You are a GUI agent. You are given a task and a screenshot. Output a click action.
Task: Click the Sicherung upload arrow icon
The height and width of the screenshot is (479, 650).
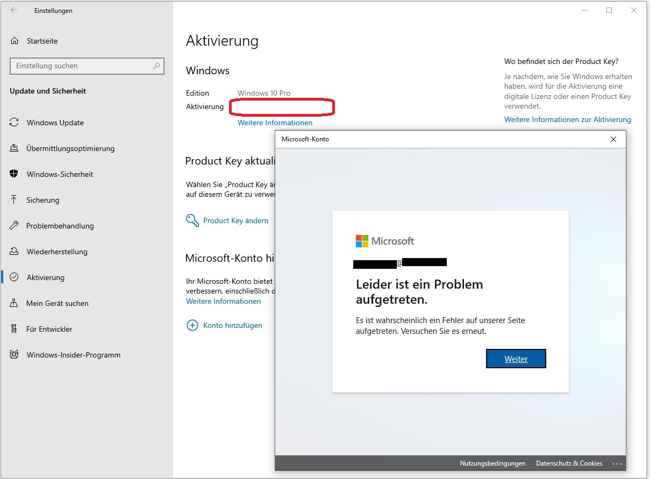15,200
